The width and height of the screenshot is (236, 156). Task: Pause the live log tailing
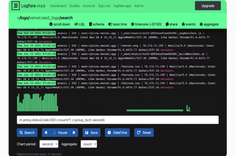pyautogui.click(x=60, y=132)
